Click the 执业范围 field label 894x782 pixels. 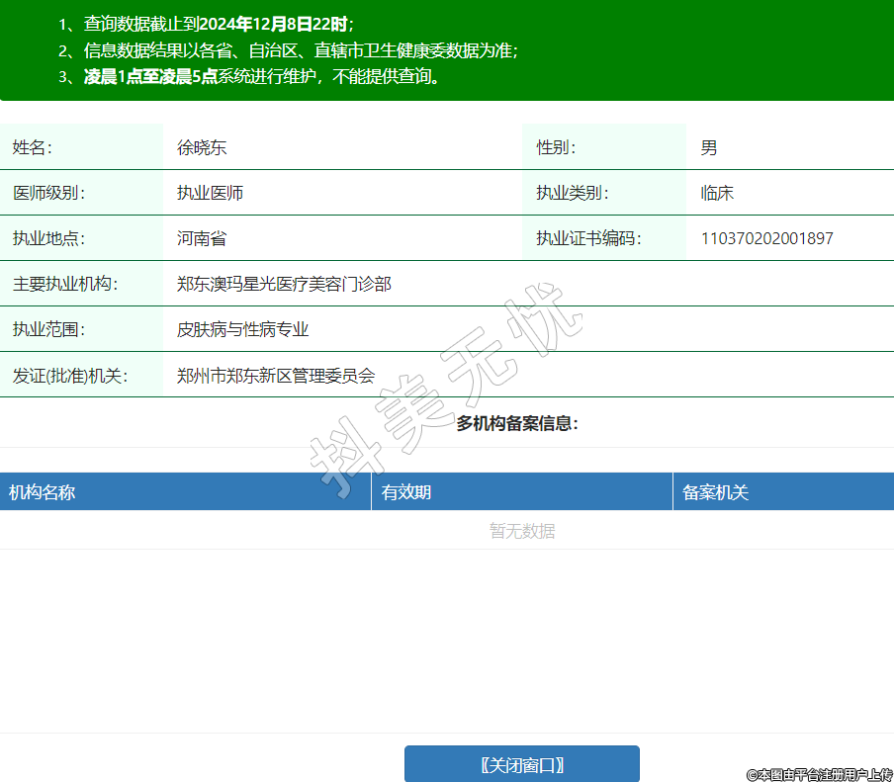pos(48,329)
